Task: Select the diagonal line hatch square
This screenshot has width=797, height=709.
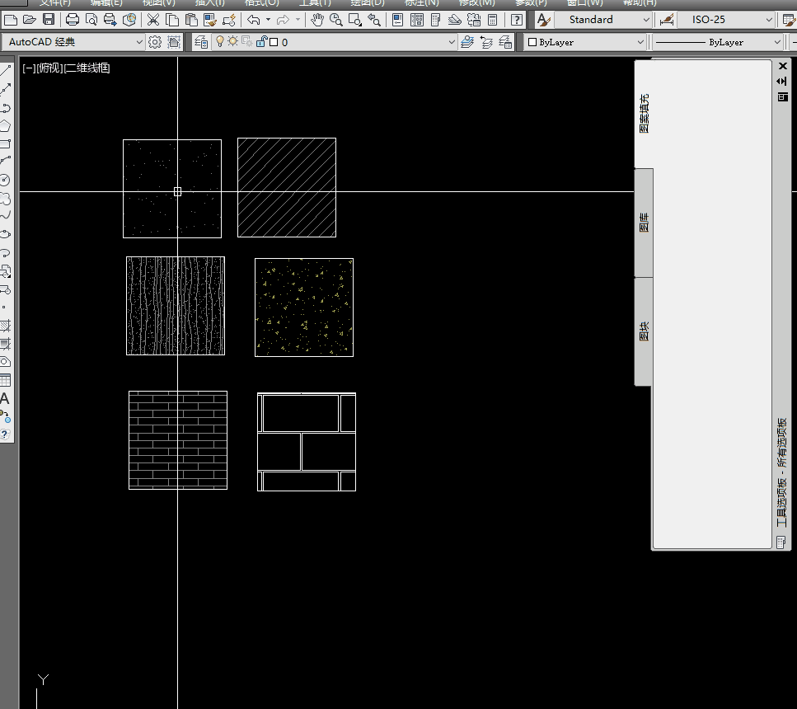Action: click(287, 188)
